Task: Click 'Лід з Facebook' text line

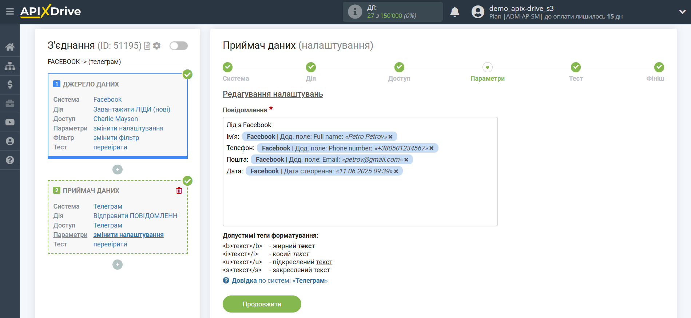Action: 249,125
